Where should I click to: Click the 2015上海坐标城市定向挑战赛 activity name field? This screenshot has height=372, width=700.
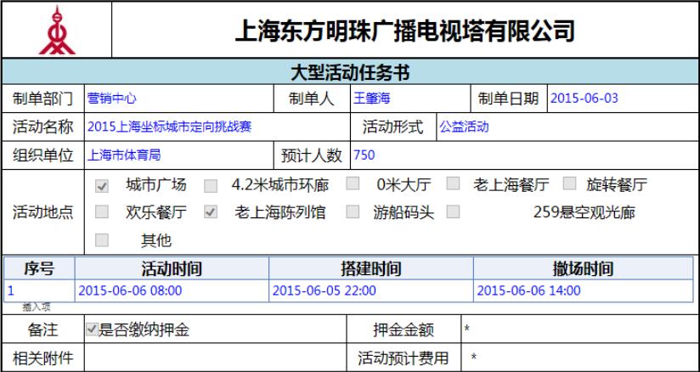coord(217,127)
